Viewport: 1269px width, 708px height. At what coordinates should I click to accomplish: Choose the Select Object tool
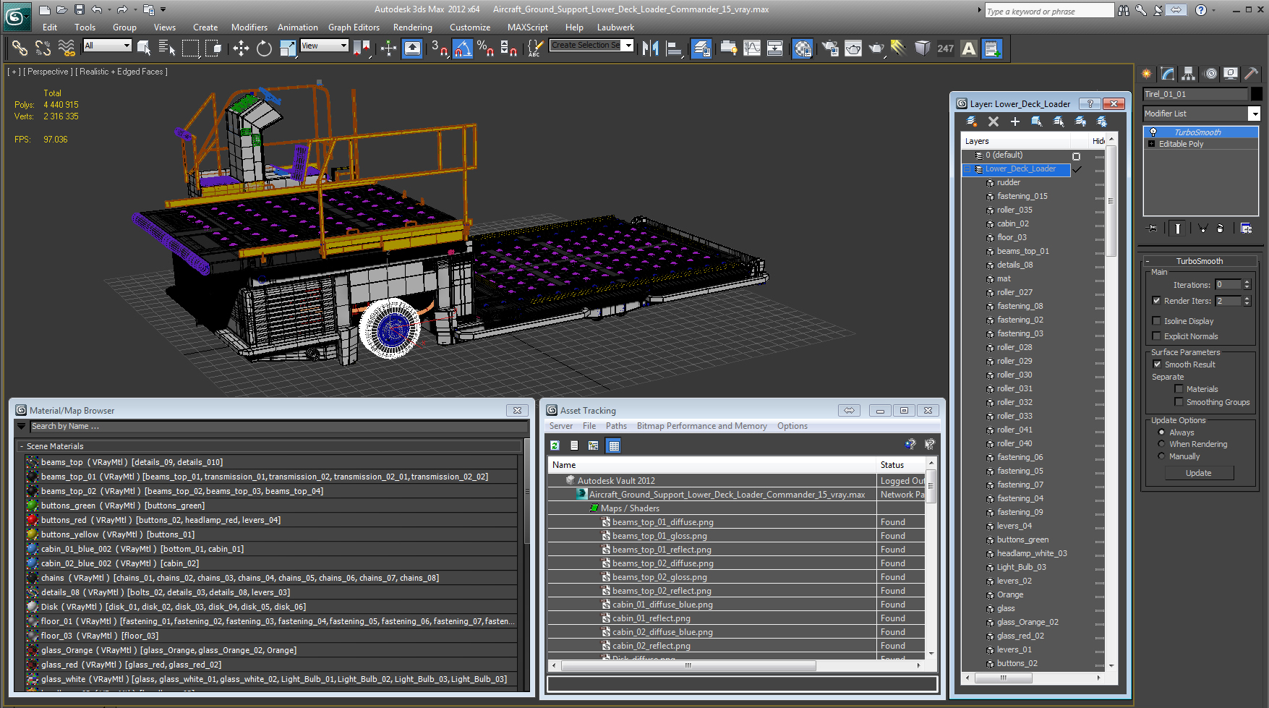click(144, 48)
